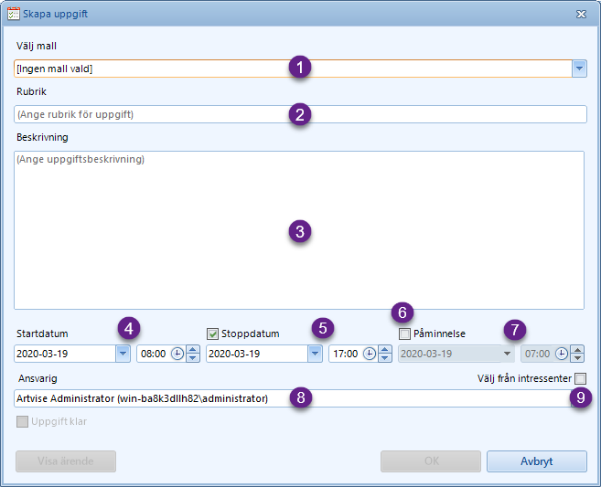Click inside the Beskrivning description text area
Image resolution: width=601 pixels, height=487 pixels.
coord(299,230)
